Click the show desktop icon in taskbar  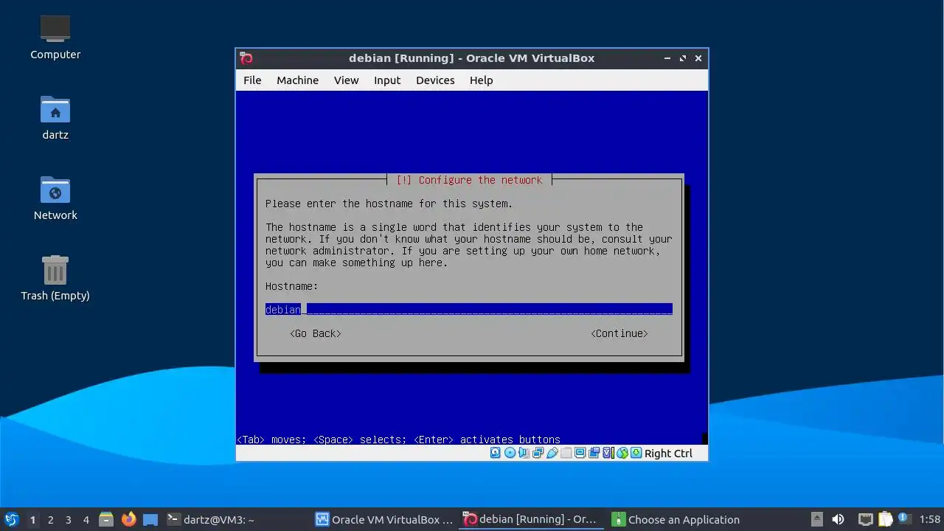(x=150, y=519)
